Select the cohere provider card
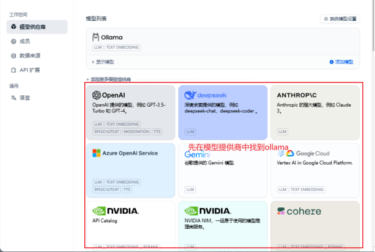Viewport: 375px width, 252px height. pos(315,226)
